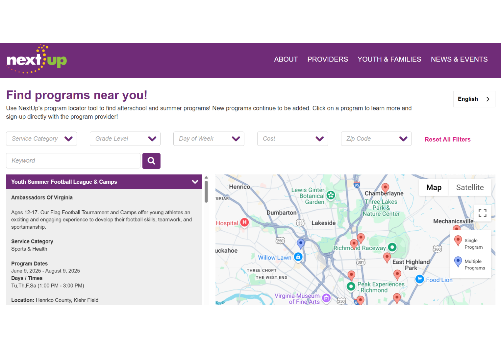Select the blue multiple-programs pin near Willow Lawn
This screenshot has height=345, width=501.
tap(301, 243)
